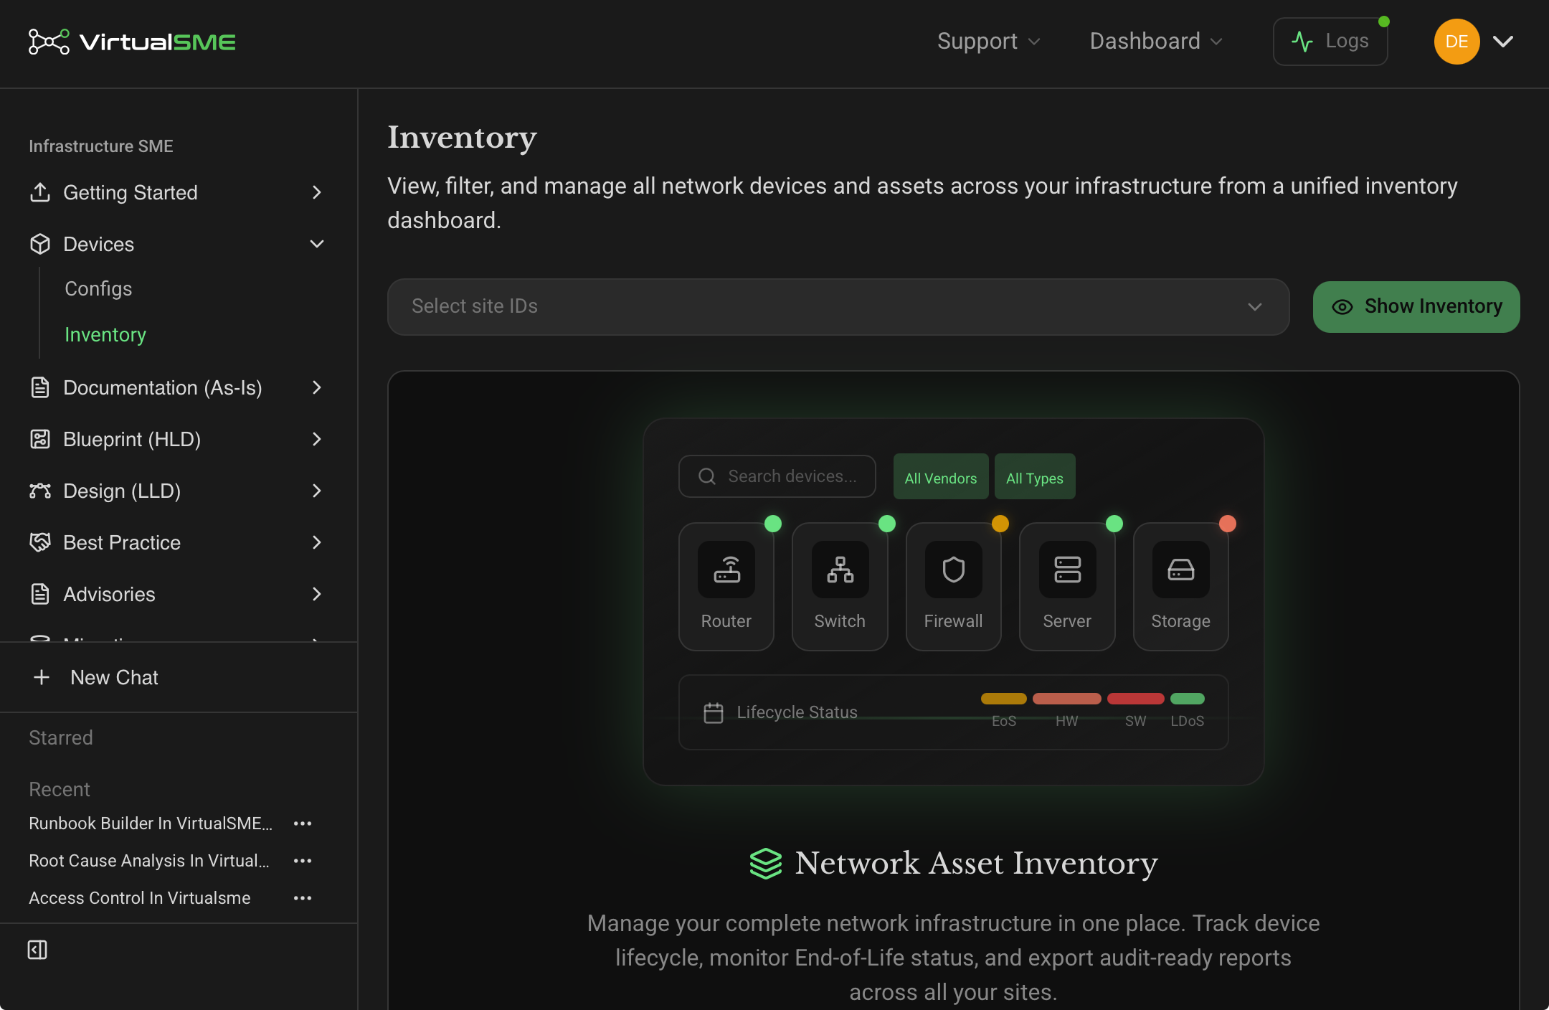Click the Search devices field

pyautogui.click(x=777, y=476)
